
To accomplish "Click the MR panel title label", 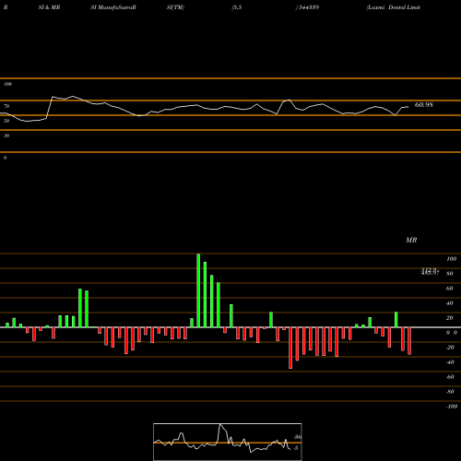I will 411,240.
